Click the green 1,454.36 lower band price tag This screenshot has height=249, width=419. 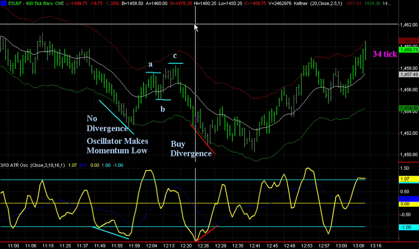[409, 108]
